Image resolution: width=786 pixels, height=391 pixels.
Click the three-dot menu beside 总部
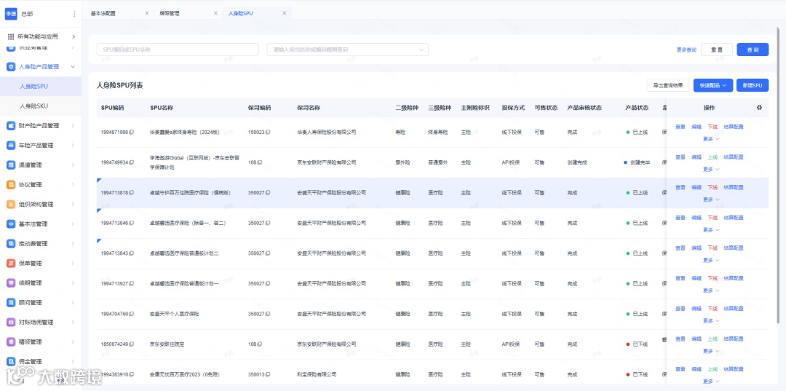(75, 14)
